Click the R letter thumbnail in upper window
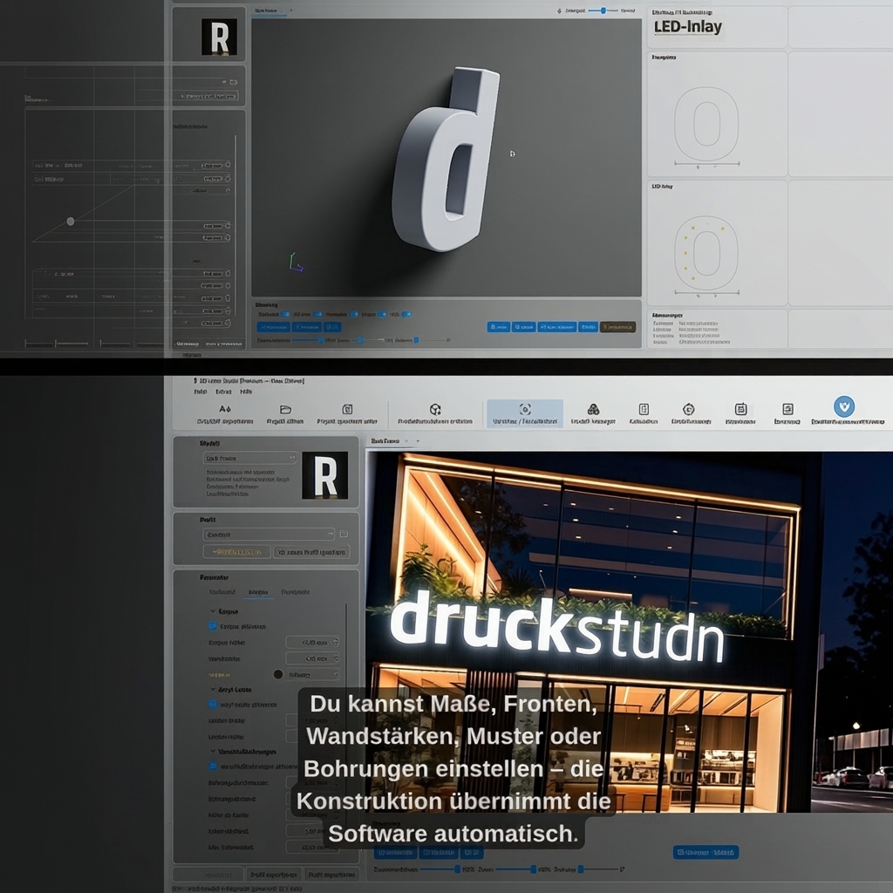This screenshot has width=893, height=893. pos(219,37)
